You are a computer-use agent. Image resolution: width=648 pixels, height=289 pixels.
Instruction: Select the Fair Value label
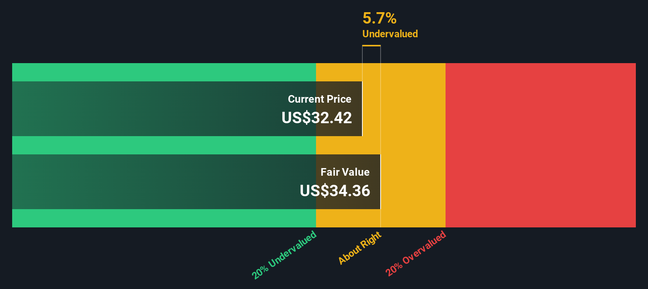(345, 172)
